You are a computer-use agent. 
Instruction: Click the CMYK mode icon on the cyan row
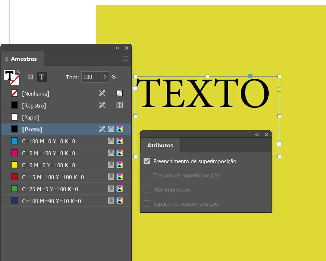[120, 141]
